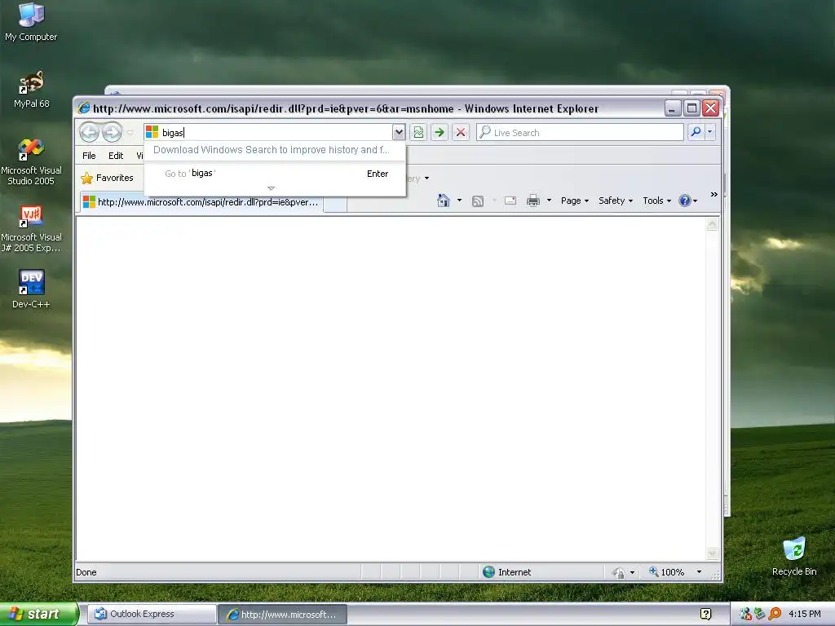Screen dimensions: 835x626
Task: Select Microsoft Visual J# 2005 Express shortcut
Action: 31,229
